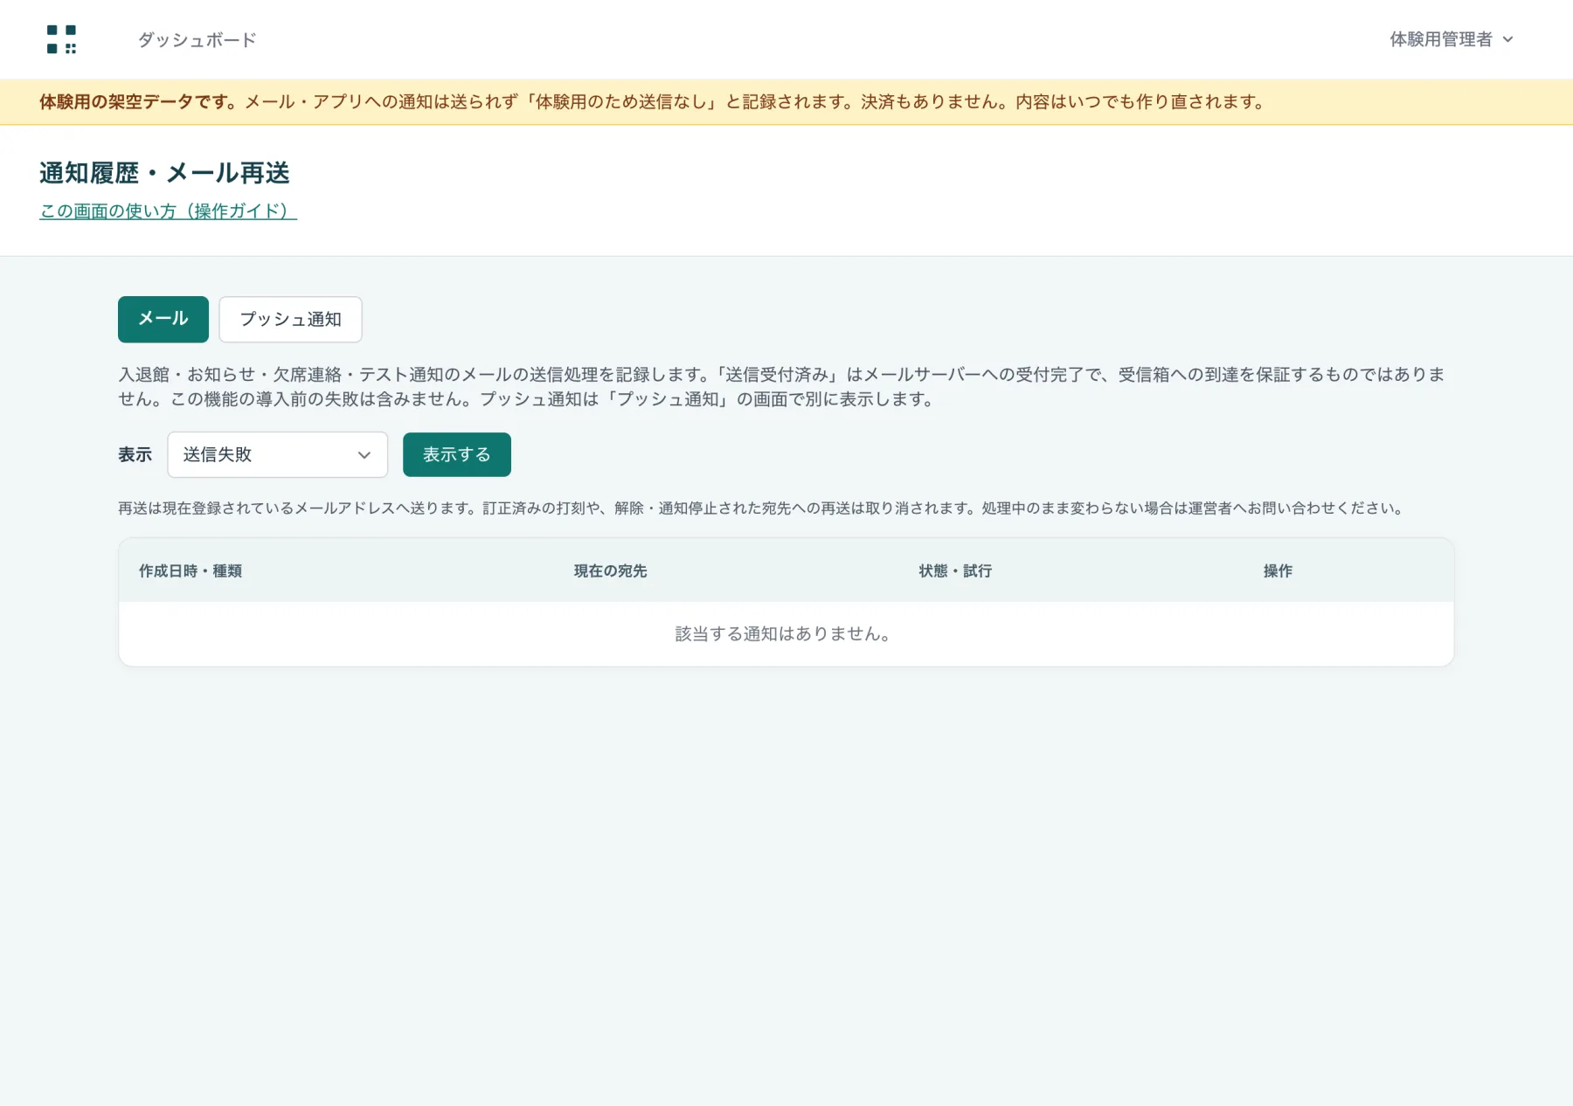
Task: Click the 操作 column header
Action: [x=1277, y=570]
